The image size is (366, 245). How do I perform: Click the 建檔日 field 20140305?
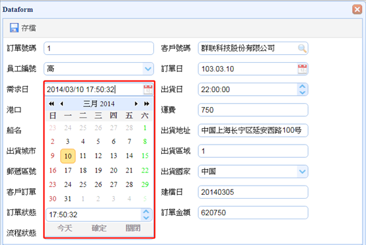(x=253, y=192)
